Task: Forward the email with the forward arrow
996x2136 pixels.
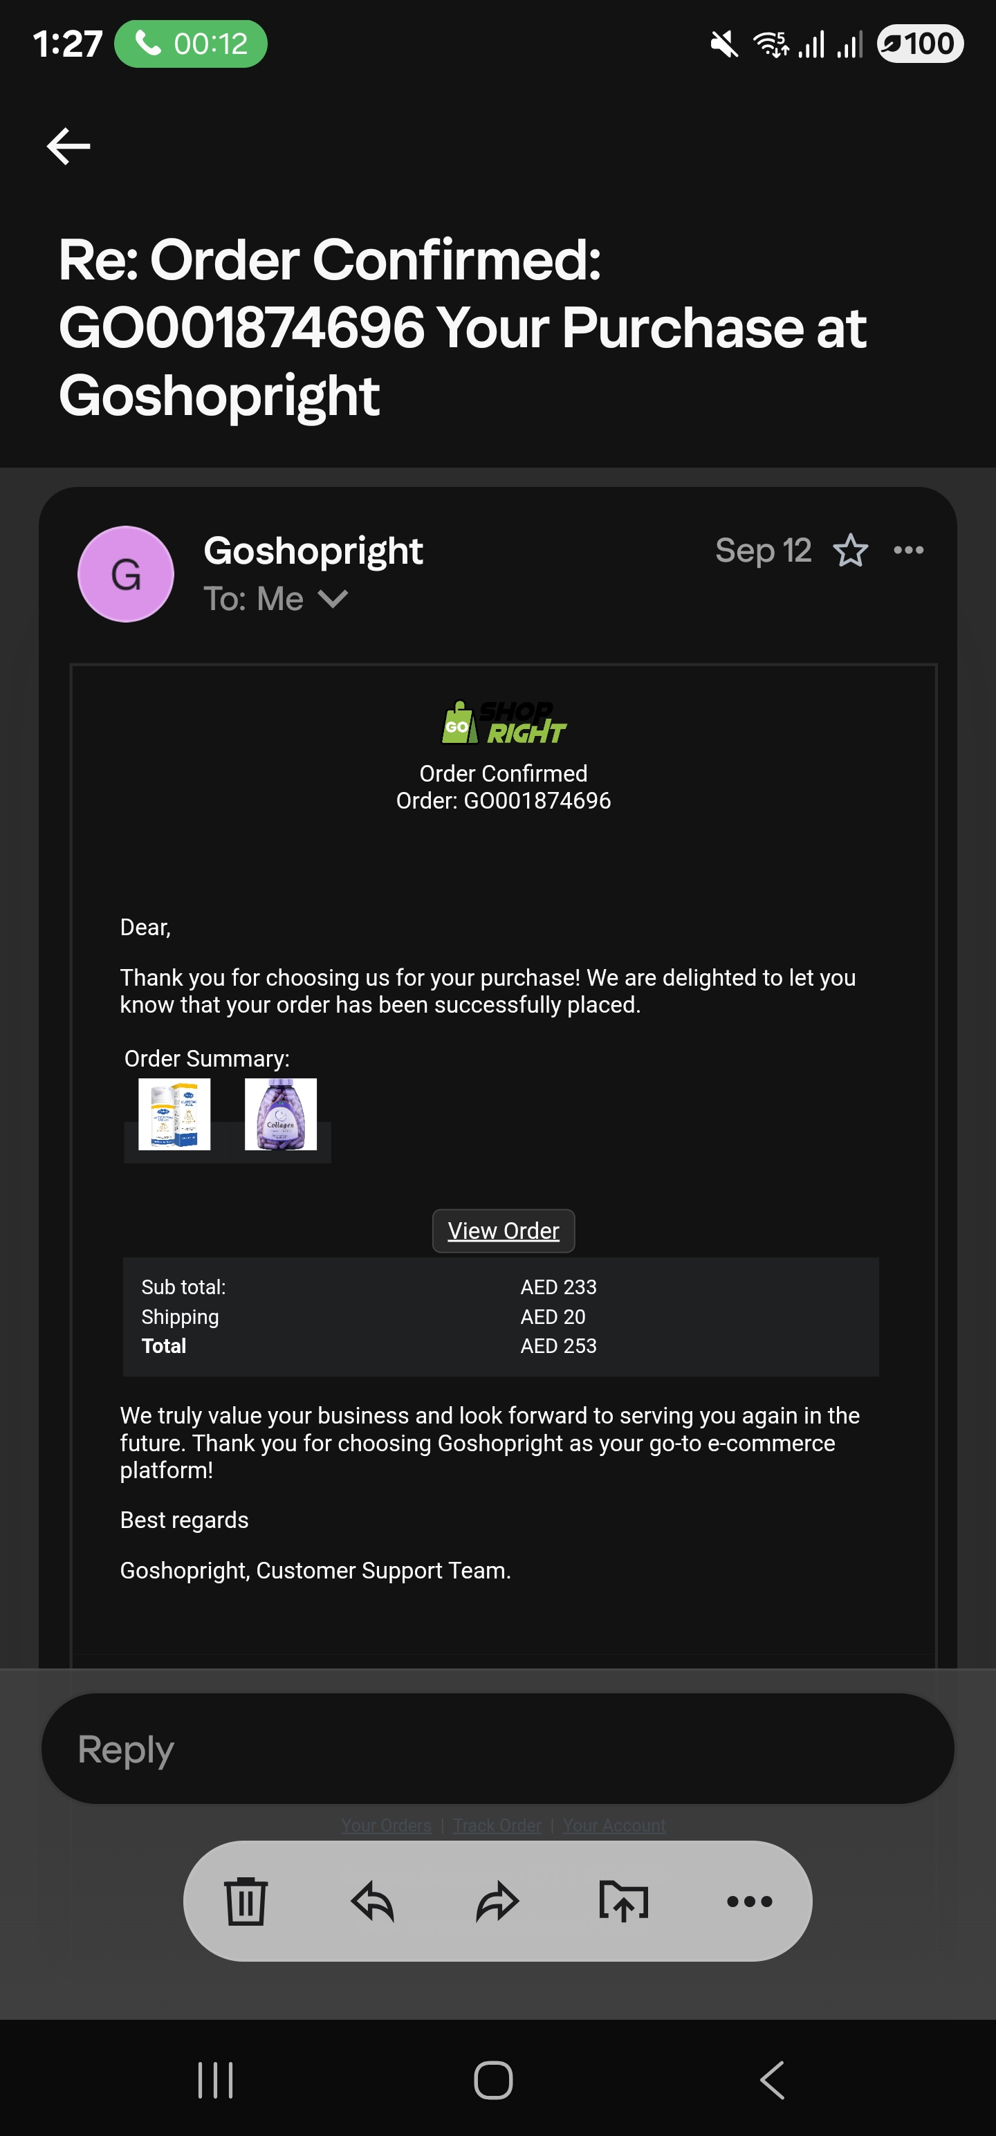Action: [x=497, y=1902]
